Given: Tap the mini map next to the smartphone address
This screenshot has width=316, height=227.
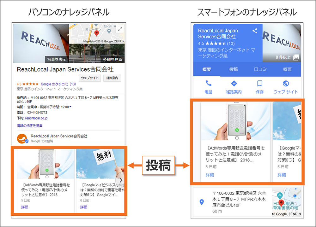Looking at the screenshot, I should coord(286,202).
